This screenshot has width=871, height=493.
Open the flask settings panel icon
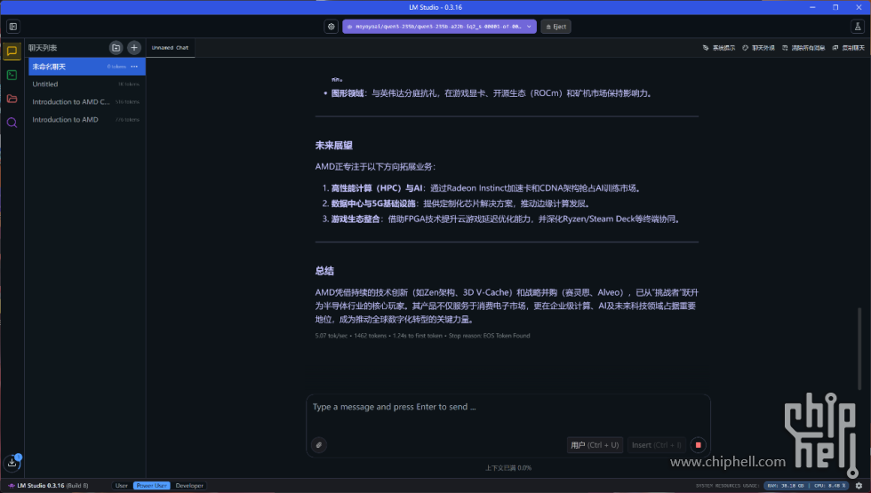coord(858,27)
